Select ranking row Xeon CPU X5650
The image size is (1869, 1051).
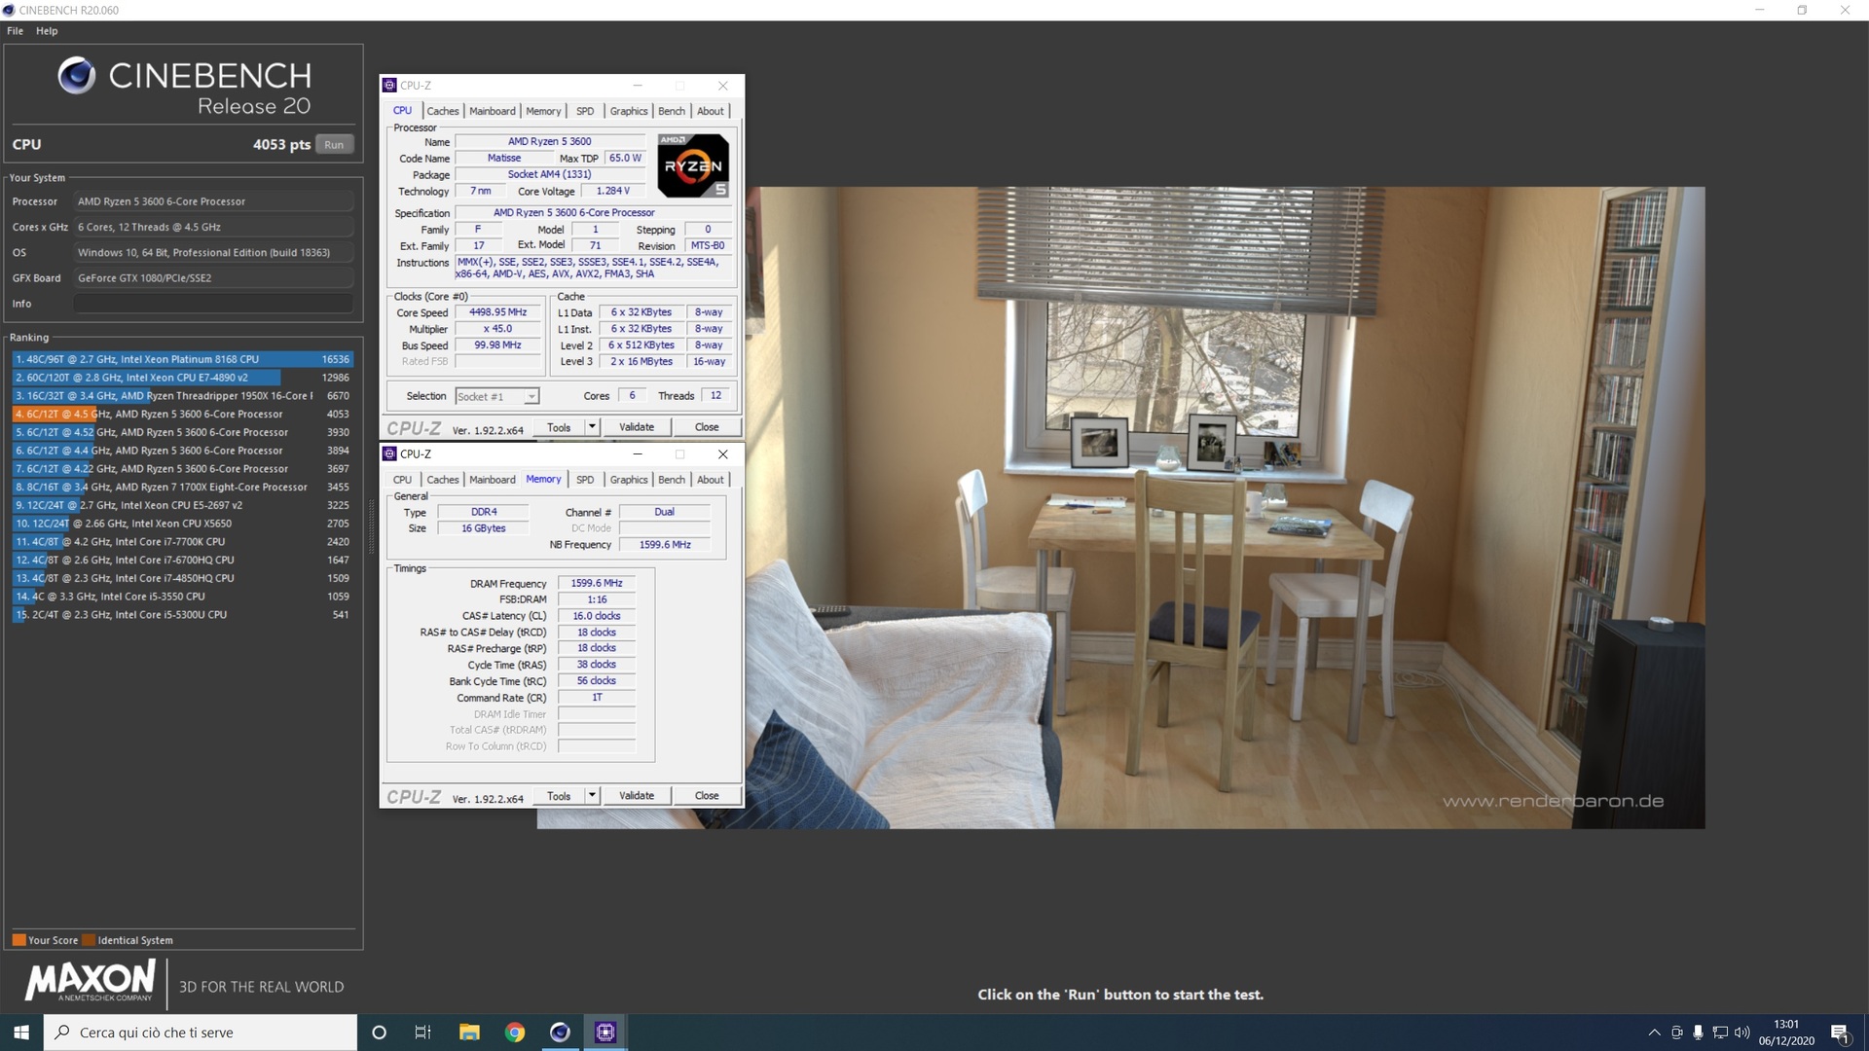pyautogui.click(x=182, y=524)
